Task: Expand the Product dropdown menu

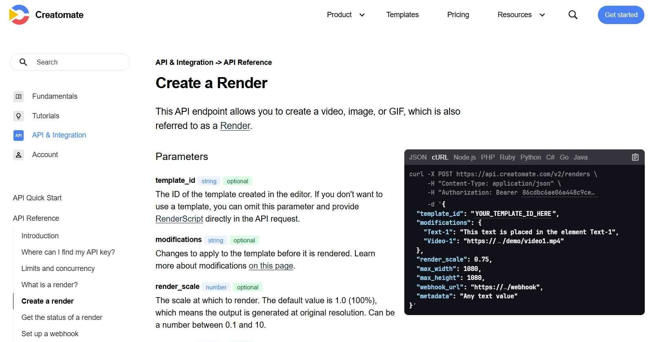Action: point(346,15)
